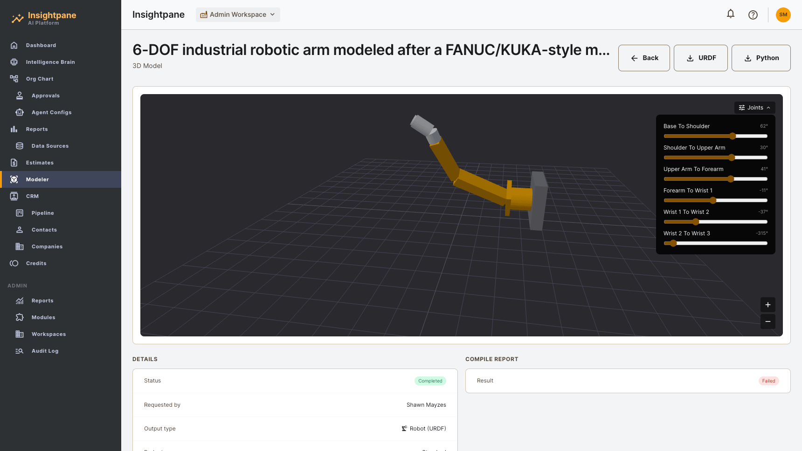Screen dimensions: 802x451
Task: Open the Admin Workspace dropdown
Action: (238, 14)
